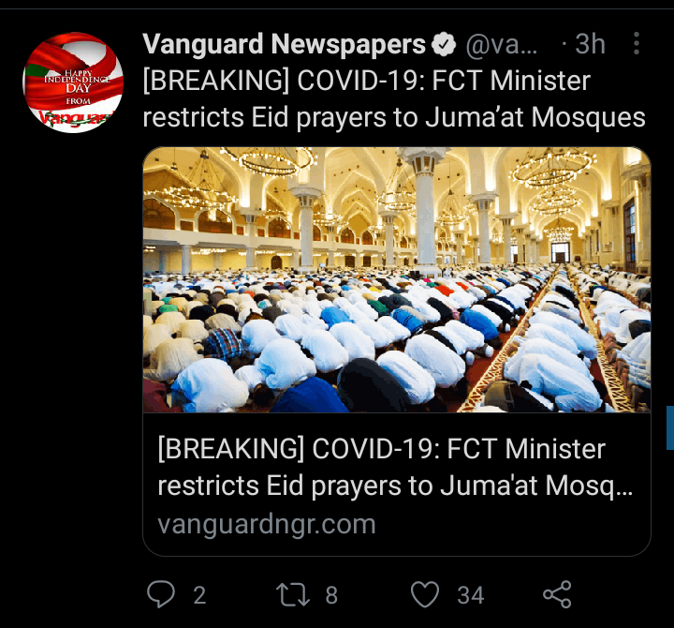Click the verified badge beside Vanguard Newspapers
Viewport: 674px width, 628px height.
click(x=444, y=44)
